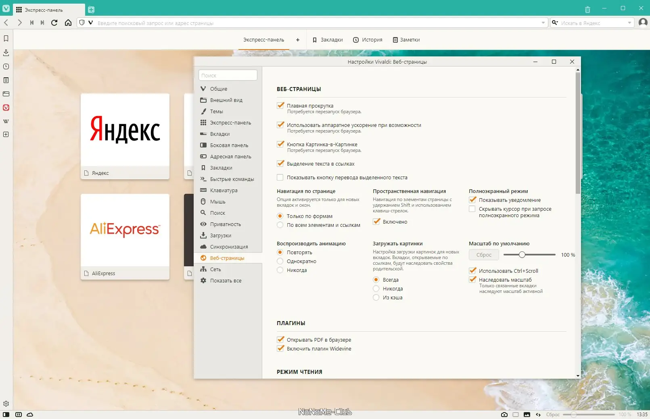Open the Сеть settings section
650x419 pixels.
click(215, 269)
